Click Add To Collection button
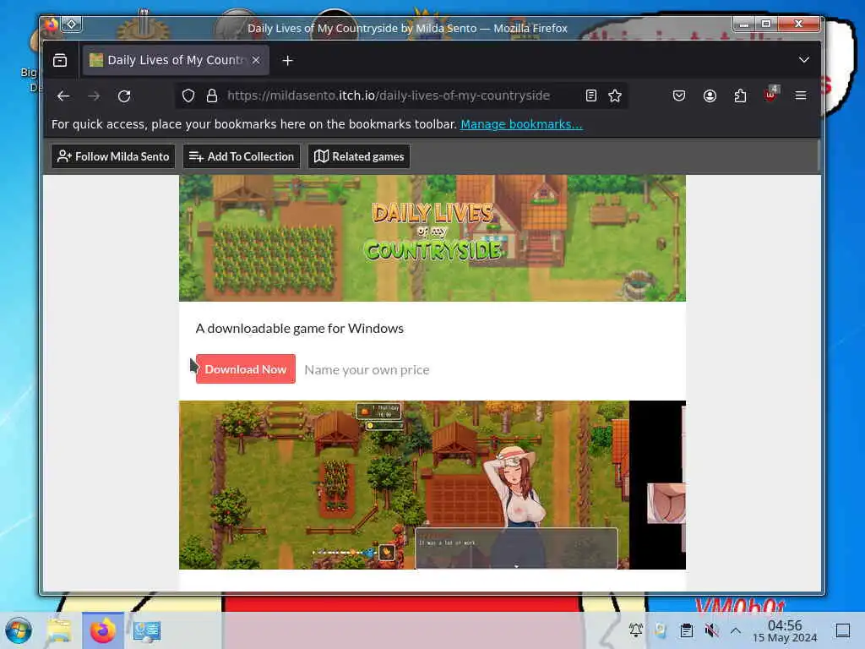The height and width of the screenshot is (649, 865). pyautogui.click(x=242, y=156)
